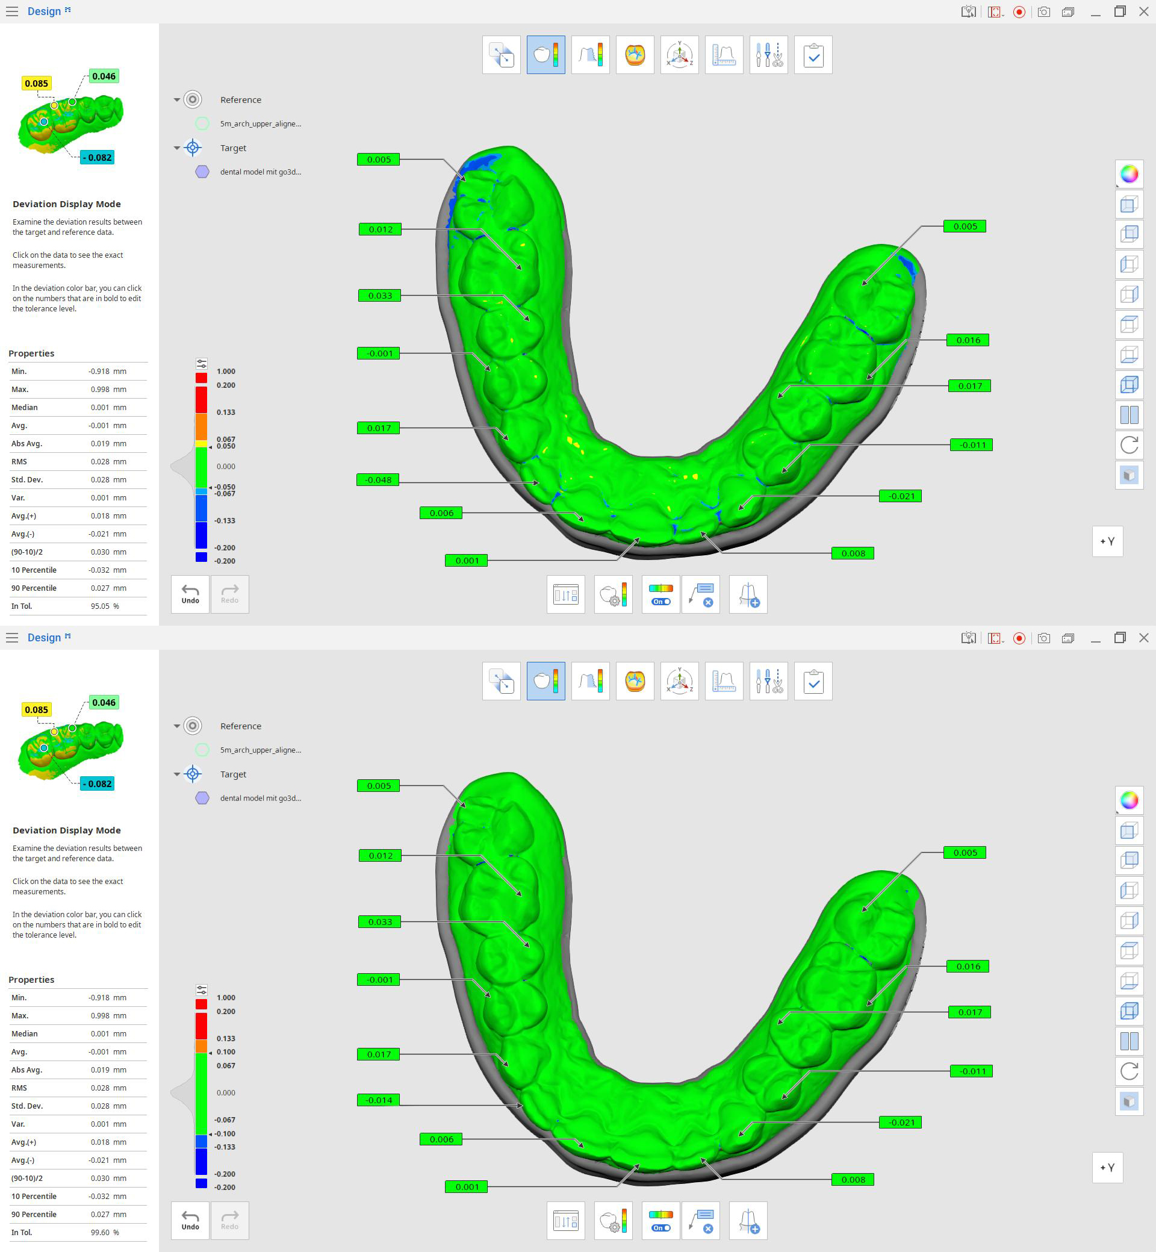
Task: Open the color wheel display option in the upper window
Action: 1129,174
